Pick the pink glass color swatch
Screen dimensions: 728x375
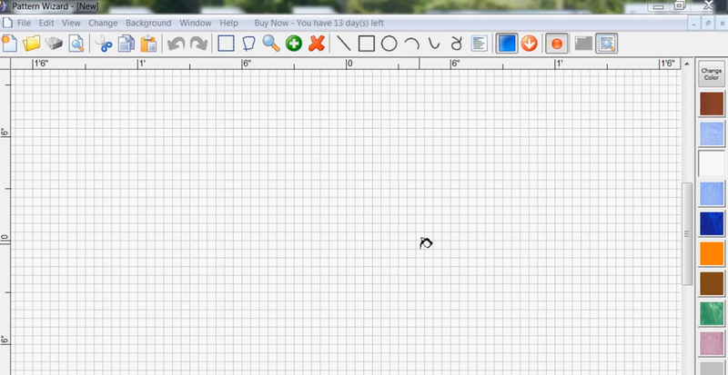click(x=712, y=343)
